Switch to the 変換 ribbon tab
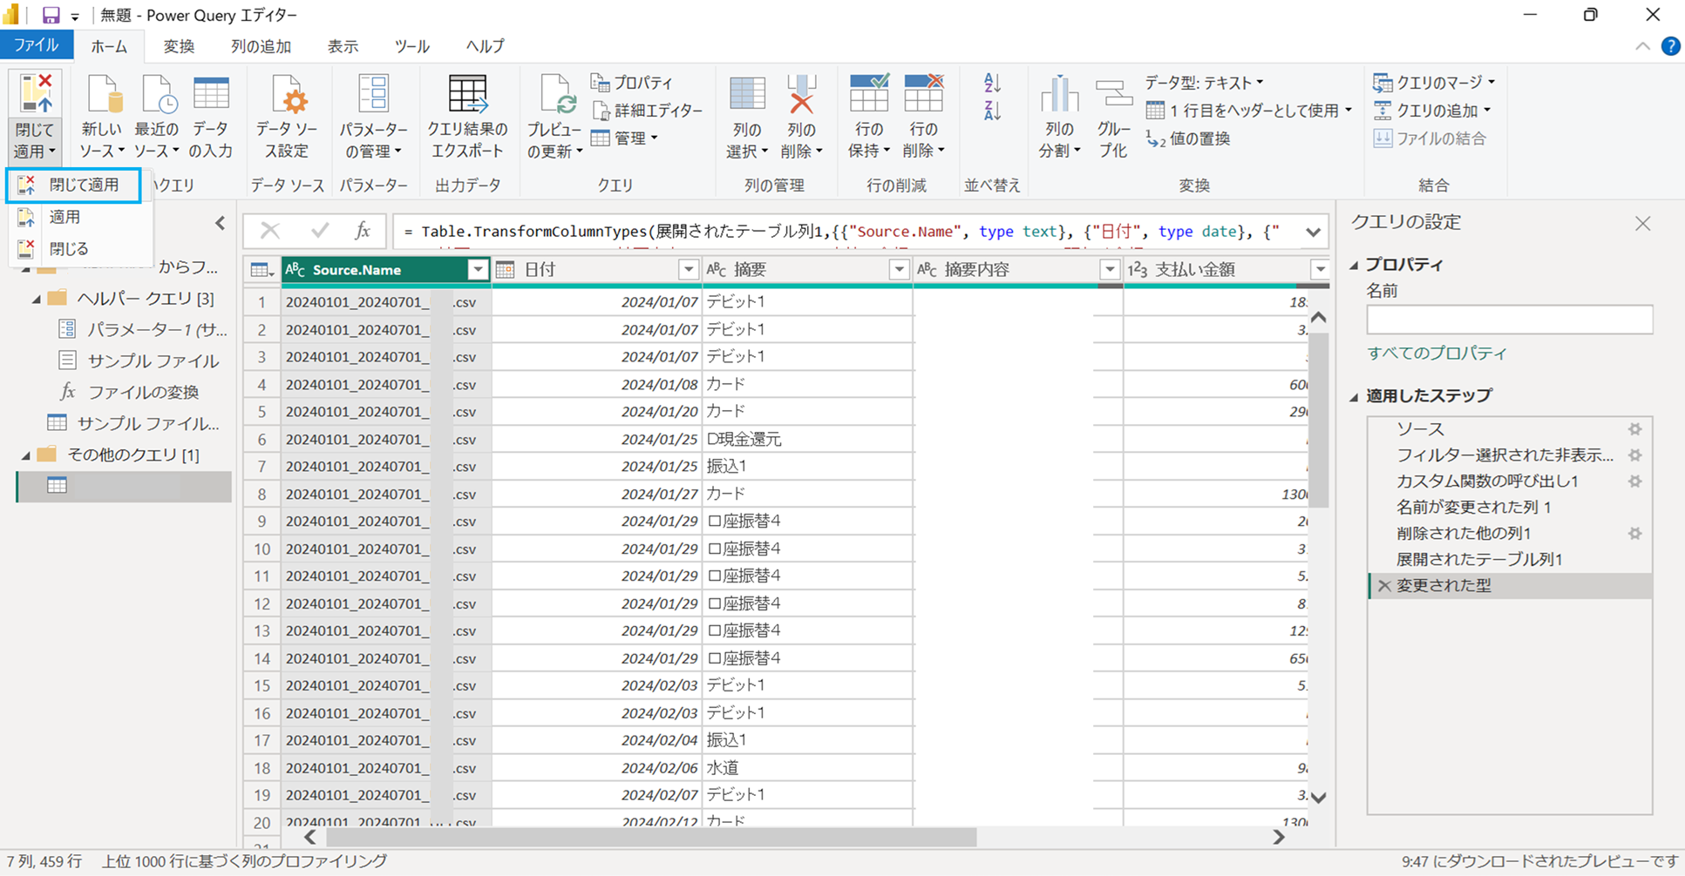Image resolution: width=1685 pixels, height=876 pixels. pos(178,46)
